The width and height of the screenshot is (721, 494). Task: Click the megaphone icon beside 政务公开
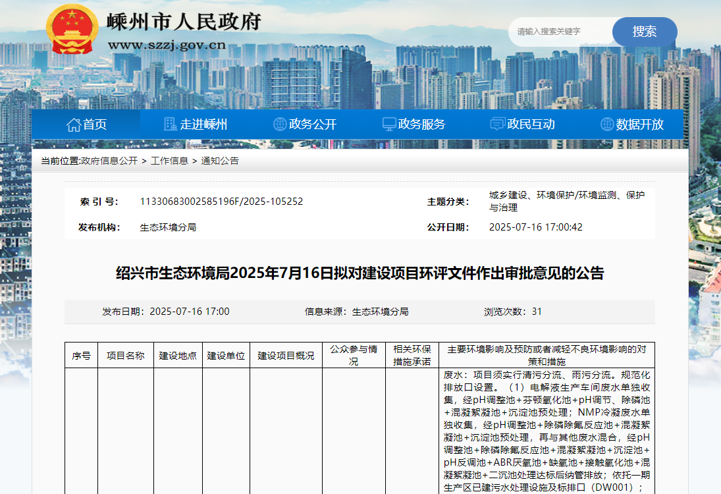281,124
